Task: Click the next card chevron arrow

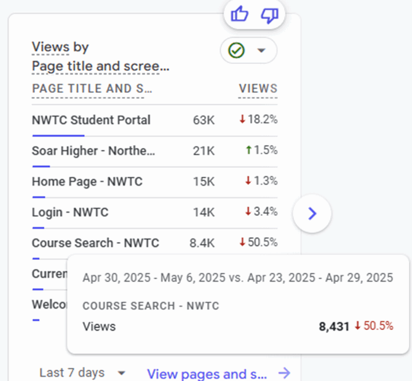Action: click(312, 213)
